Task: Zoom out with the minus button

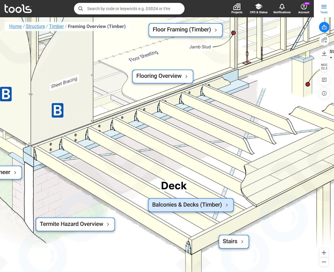Action: pos(324,262)
